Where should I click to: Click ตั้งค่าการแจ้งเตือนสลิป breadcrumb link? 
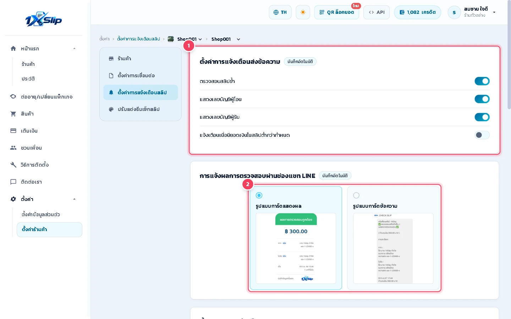pos(138,39)
